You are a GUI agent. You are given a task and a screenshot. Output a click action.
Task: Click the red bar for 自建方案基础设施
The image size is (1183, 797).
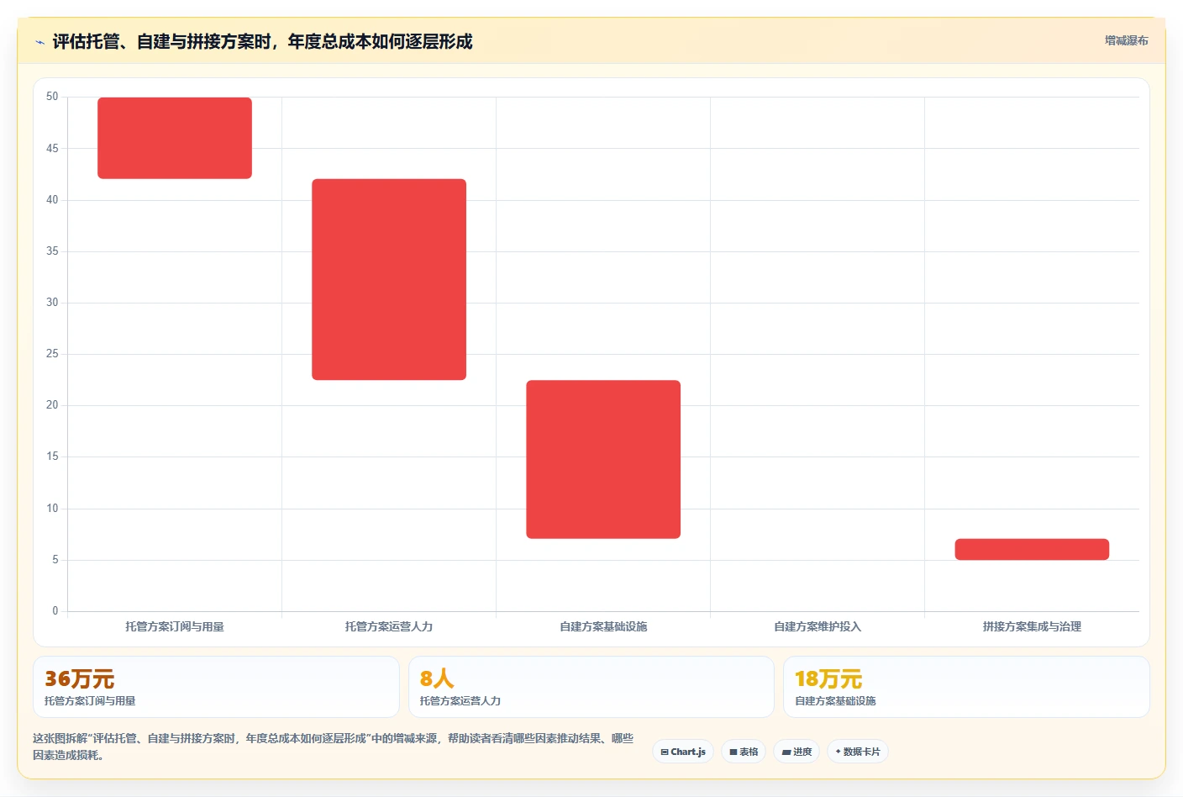pyautogui.click(x=603, y=459)
